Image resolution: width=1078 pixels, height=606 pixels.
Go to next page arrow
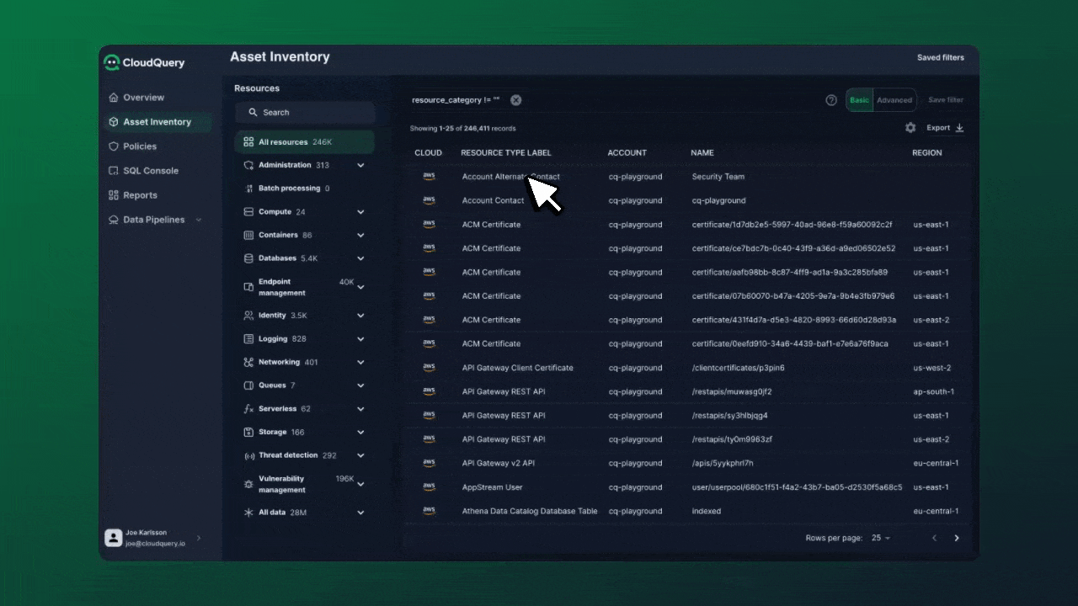pyautogui.click(x=957, y=538)
